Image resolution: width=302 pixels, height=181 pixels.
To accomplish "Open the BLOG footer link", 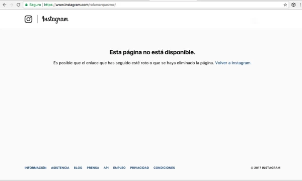I will pyautogui.click(x=78, y=168).
